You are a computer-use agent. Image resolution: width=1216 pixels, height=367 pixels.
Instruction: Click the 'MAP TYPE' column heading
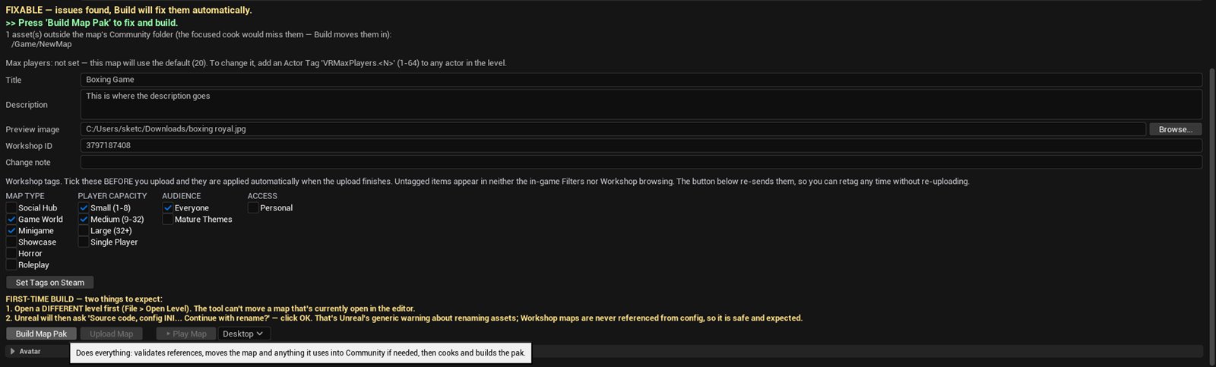[x=25, y=196]
